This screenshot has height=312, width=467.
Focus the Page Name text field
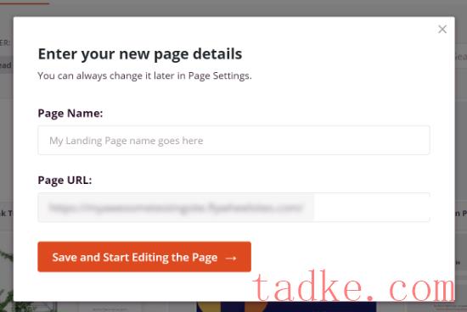(233, 141)
